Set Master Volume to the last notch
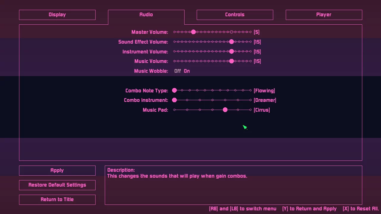Screen dimensions: 381x214 [251, 32]
